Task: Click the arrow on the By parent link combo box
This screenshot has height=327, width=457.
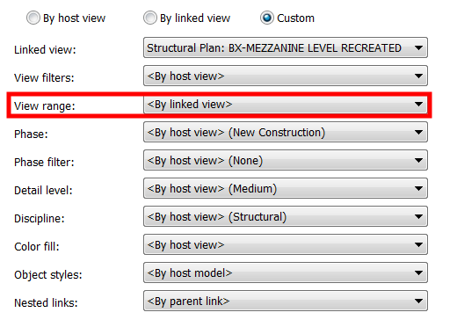Action: [418, 301]
